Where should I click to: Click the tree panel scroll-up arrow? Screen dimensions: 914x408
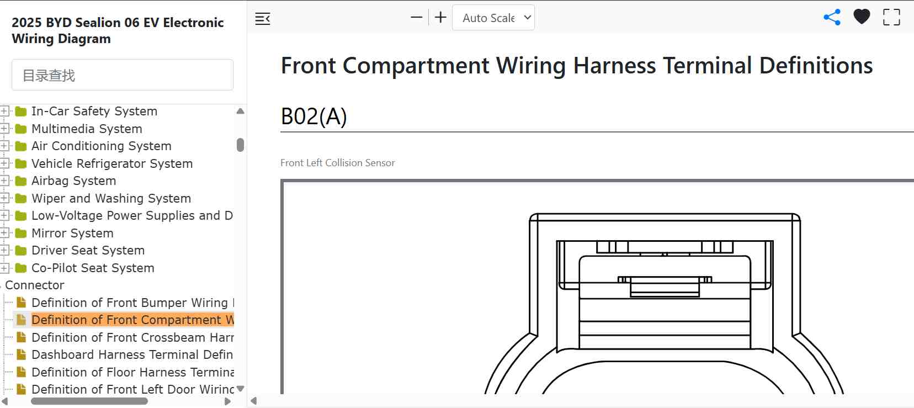240,111
